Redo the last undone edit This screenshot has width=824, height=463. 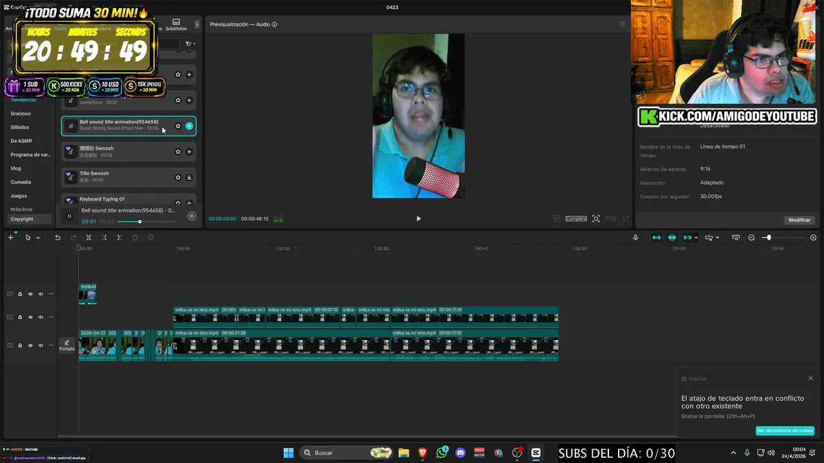73,237
